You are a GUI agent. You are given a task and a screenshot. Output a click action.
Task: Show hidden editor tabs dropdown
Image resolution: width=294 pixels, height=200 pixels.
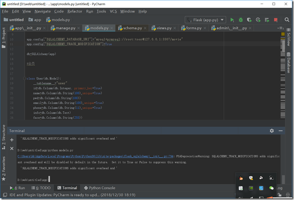[x=280, y=28]
